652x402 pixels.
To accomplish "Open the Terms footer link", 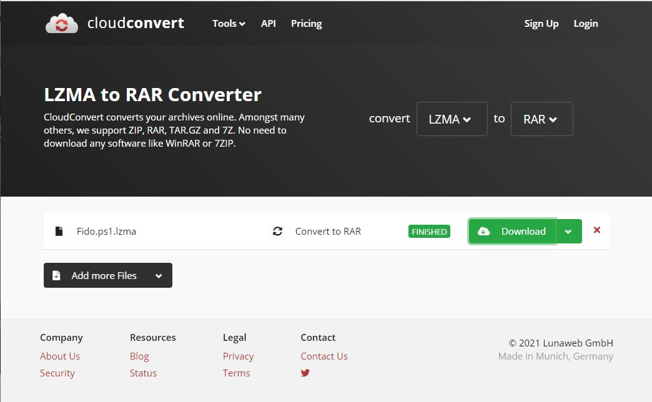I will 236,373.
